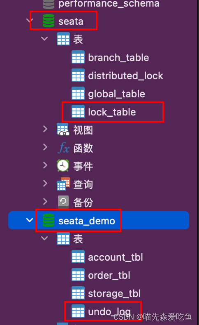199x325 pixels.
Task: Click the 视图 views icon
Action: click(x=63, y=130)
